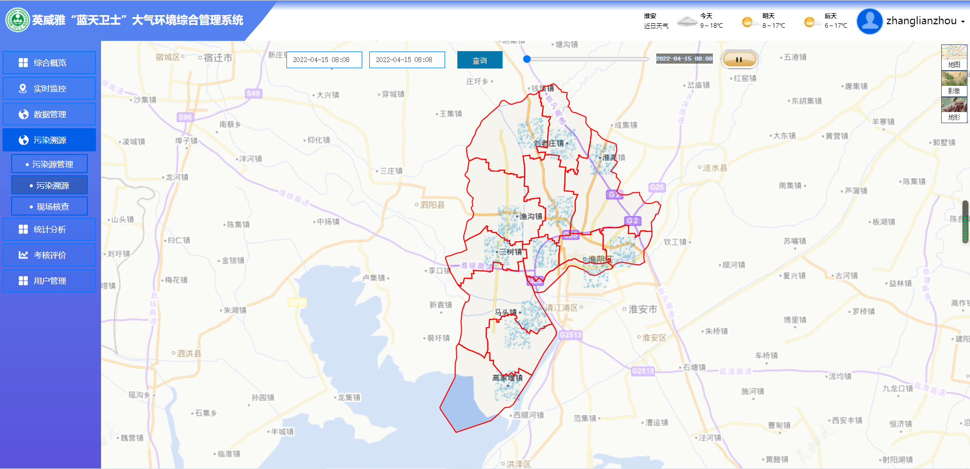Click the 统计分析 grid icon
This screenshot has width=970, height=469.
pyautogui.click(x=23, y=229)
